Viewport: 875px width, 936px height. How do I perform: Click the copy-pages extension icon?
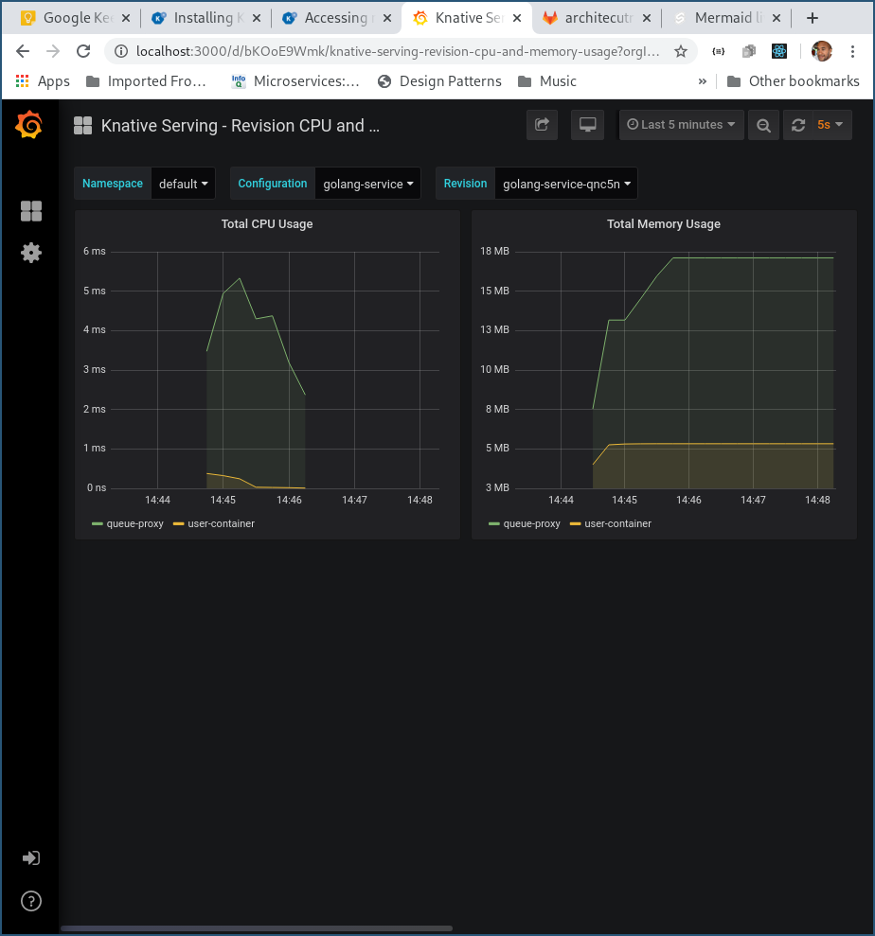point(748,52)
